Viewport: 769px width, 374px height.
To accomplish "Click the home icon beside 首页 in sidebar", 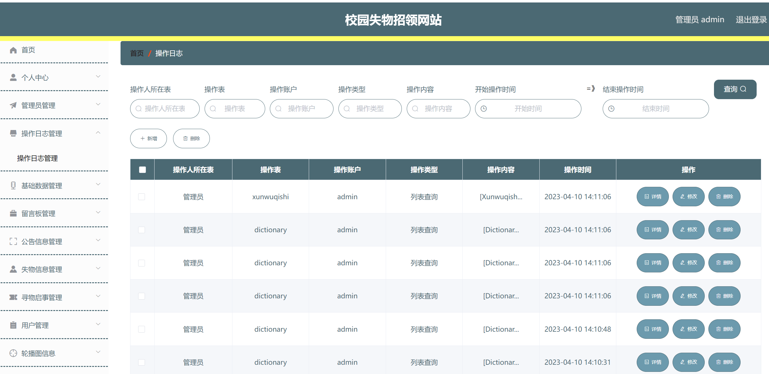I will (x=13, y=50).
